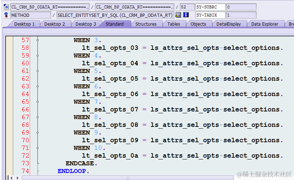Click variable lt_sel_opts_05 in the code

(x=110, y=79)
